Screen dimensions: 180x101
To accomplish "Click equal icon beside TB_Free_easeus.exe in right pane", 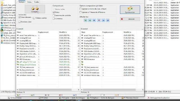I will click(x=82, y=67).
